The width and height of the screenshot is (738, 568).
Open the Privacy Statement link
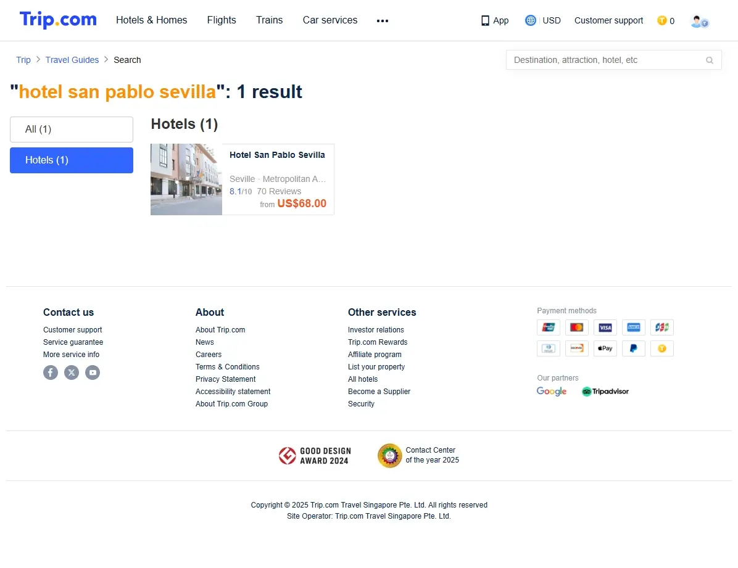click(225, 379)
